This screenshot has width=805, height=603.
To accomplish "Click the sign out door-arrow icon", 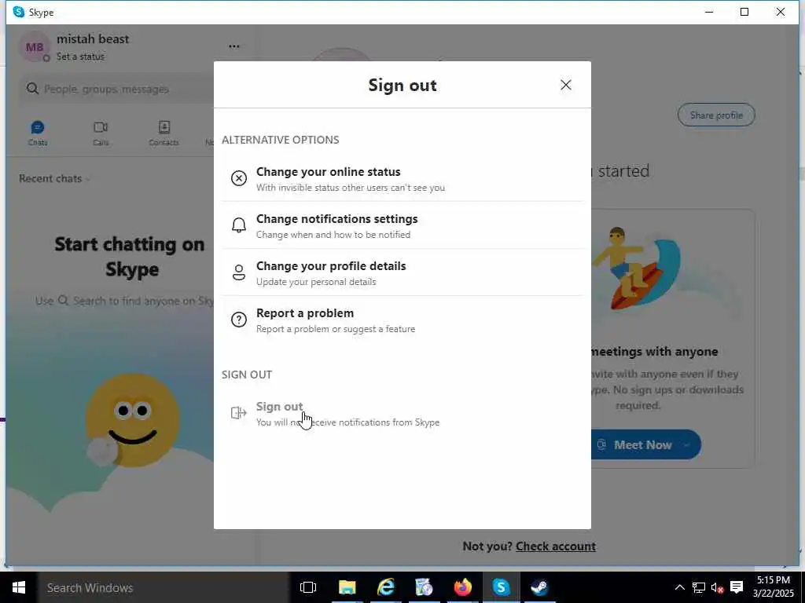I will tap(239, 413).
